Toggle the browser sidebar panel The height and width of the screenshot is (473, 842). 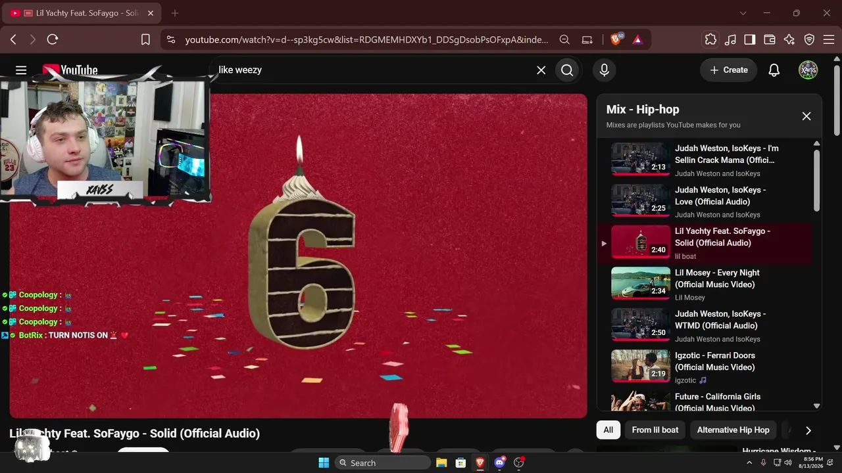(750, 39)
